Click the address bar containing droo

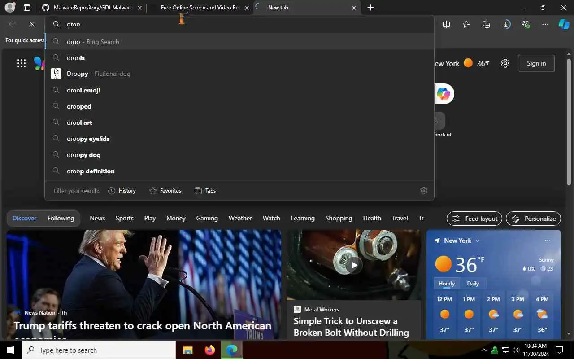point(239,24)
